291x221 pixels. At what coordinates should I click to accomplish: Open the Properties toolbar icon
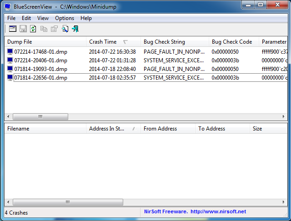[54, 29]
